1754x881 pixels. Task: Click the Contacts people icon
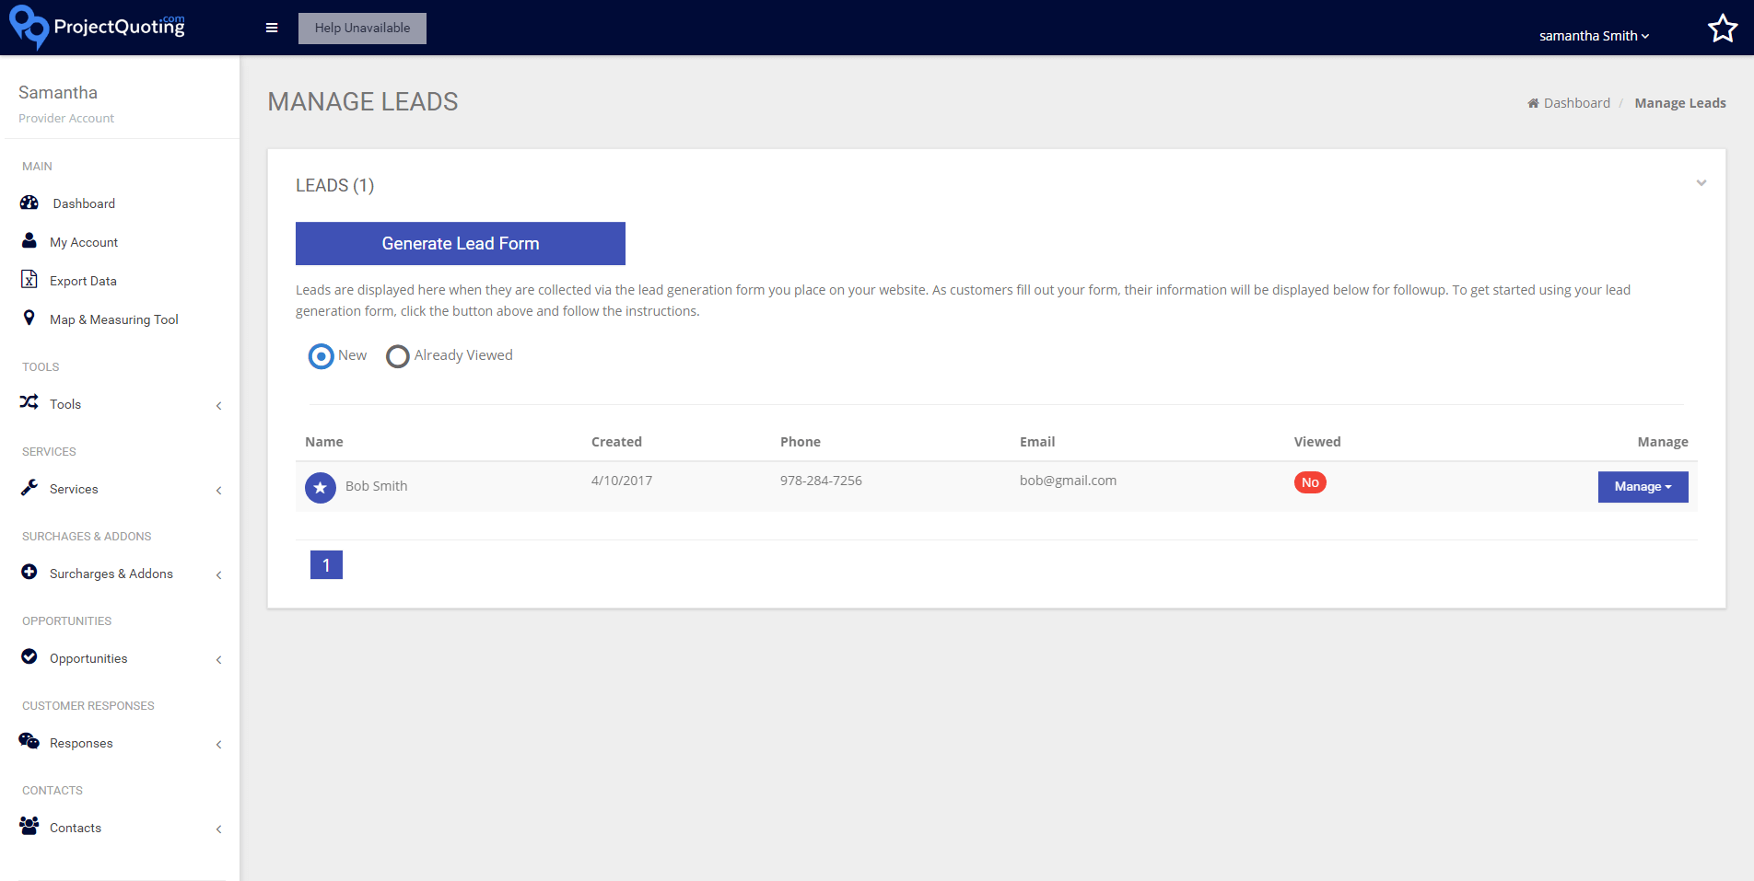[x=29, y=826]
